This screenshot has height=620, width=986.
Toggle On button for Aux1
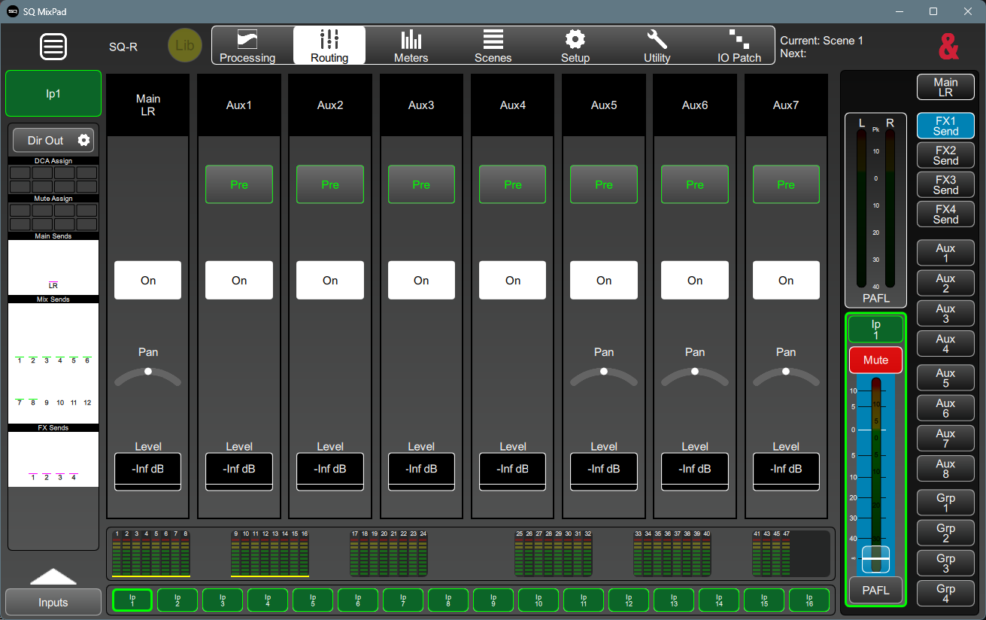(239, 280)
